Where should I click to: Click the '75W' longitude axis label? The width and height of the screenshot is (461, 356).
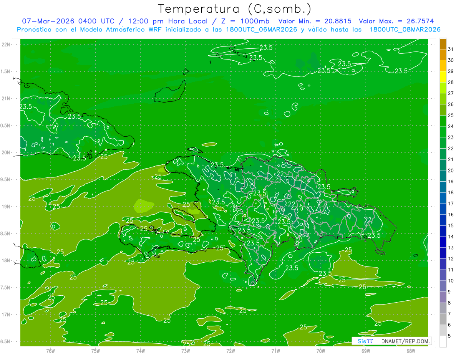[95, 351]
